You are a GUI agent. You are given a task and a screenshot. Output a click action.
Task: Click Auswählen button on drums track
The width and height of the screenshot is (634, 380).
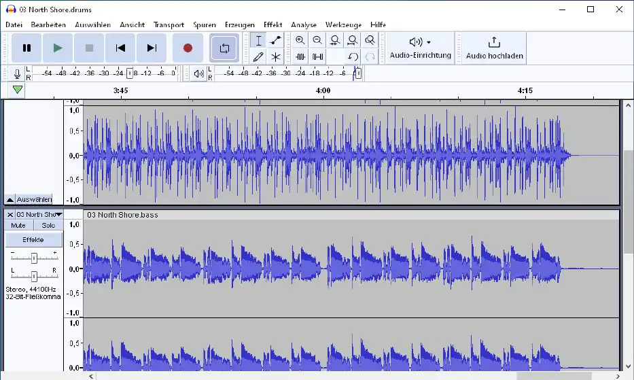coord(34,199)
